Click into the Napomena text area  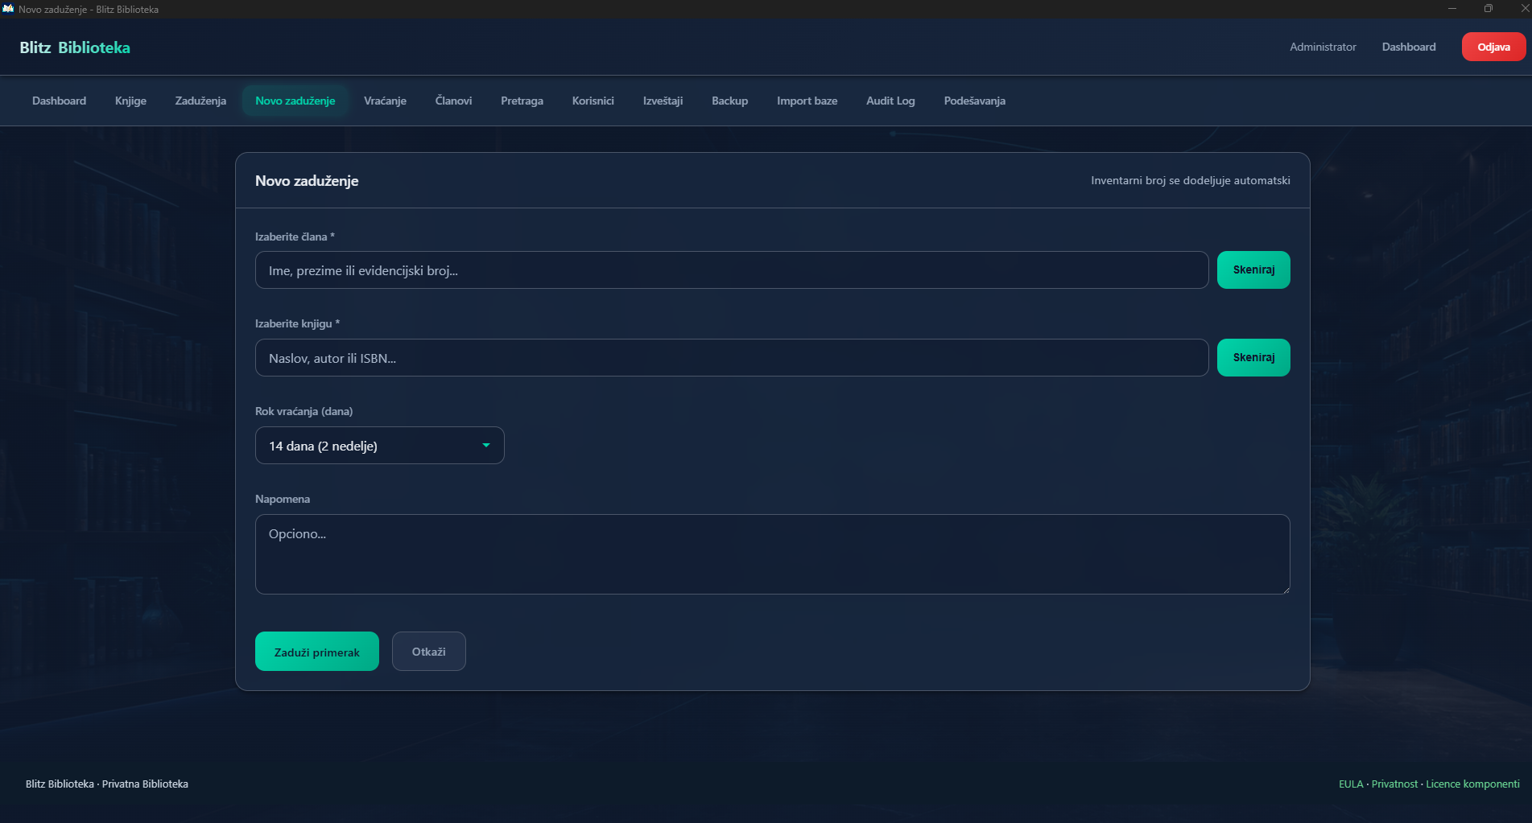(773, 554)
